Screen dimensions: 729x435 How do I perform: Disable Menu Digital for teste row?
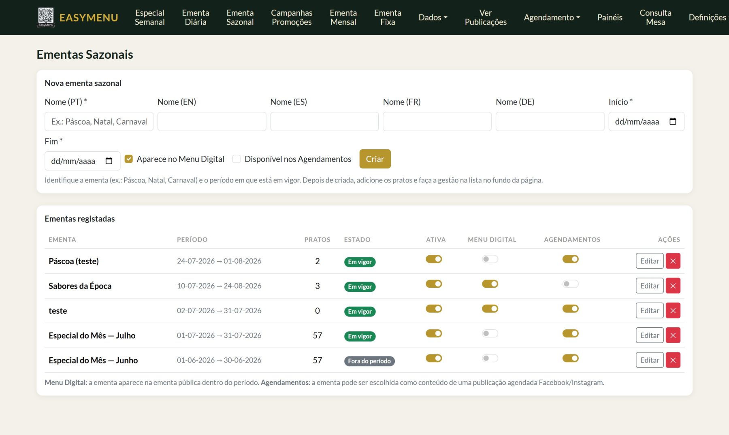(490, 309)
